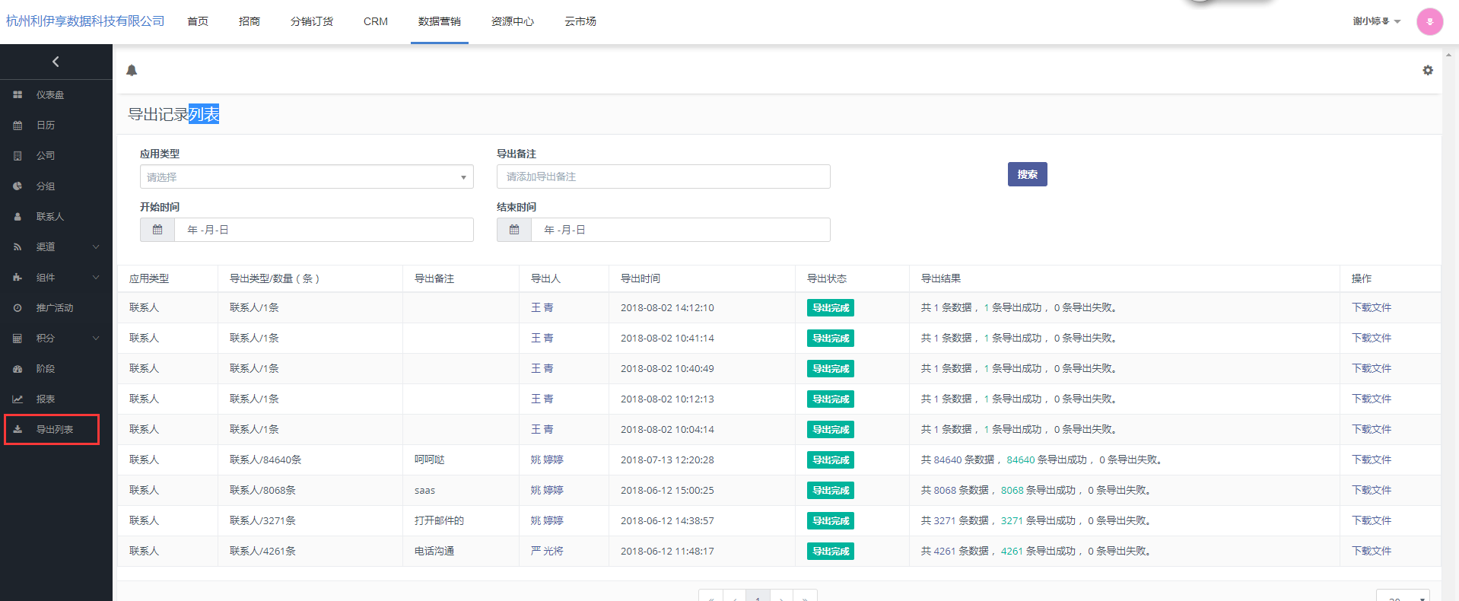This screenshot has width=1459, height=601.
Task: Open 报表 in the sidebar
Action: tap(46, 399)
